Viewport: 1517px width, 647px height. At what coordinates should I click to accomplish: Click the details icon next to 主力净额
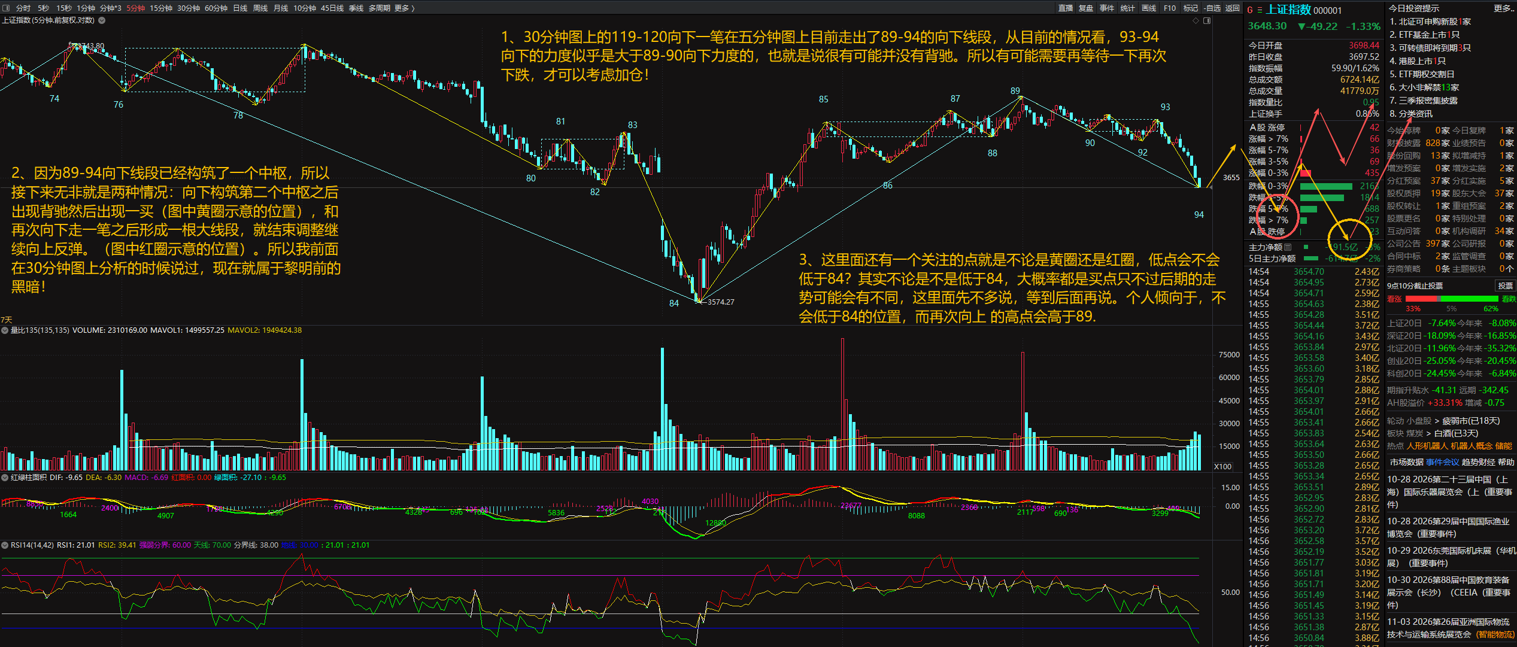point(1288,247)
